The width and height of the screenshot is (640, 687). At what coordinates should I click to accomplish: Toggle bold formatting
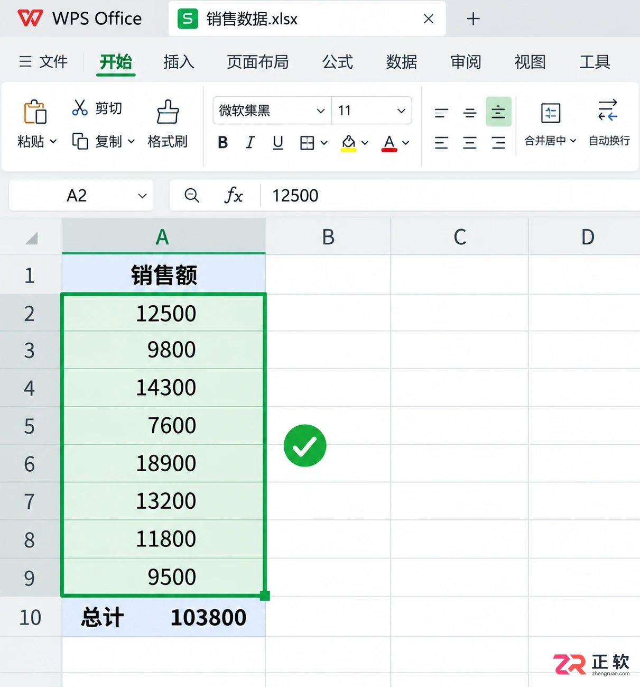coord(223,142)
